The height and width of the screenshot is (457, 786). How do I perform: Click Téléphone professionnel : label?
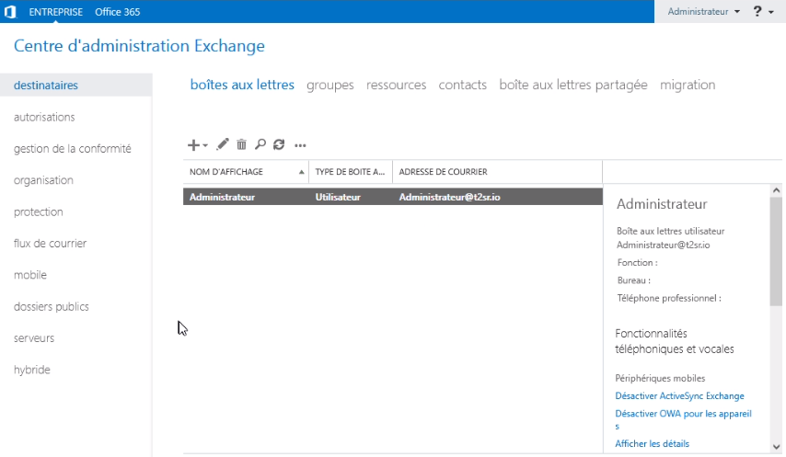[669, 298]
